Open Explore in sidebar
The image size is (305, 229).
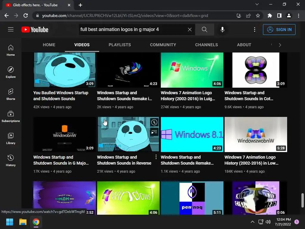(x=11, y=72)
